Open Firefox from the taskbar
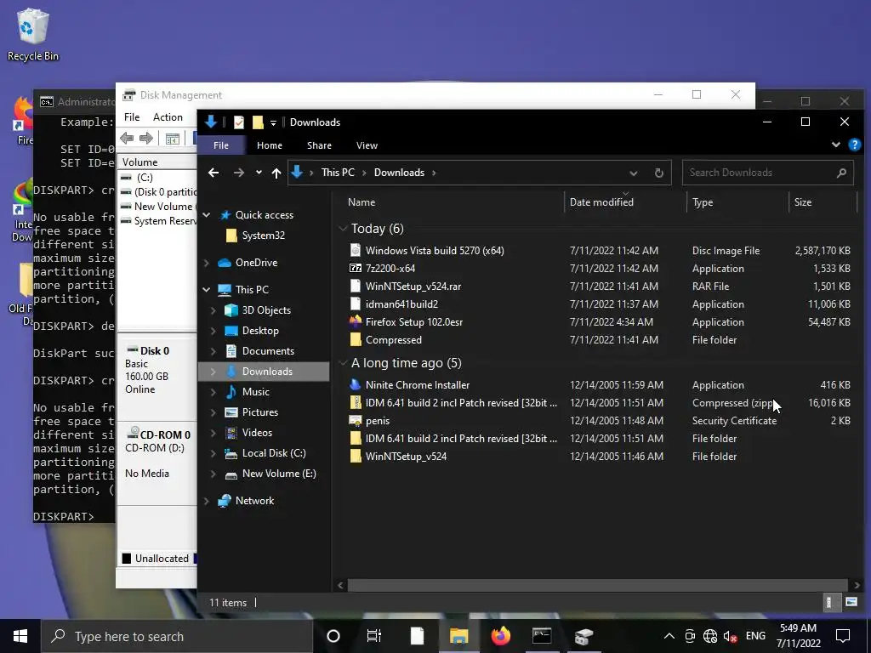Screen dimensions: 871x653 [x=500, y=636]
